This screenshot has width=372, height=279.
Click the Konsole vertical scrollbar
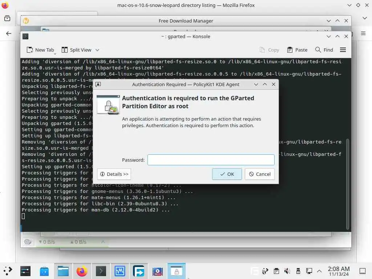click(x=348, y=184)
